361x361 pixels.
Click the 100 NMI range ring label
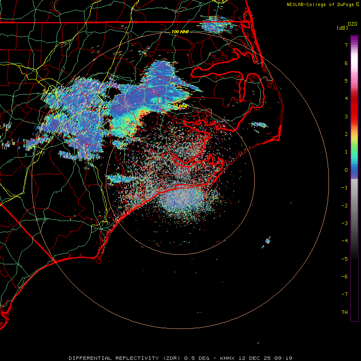click(x=180, y=32)
